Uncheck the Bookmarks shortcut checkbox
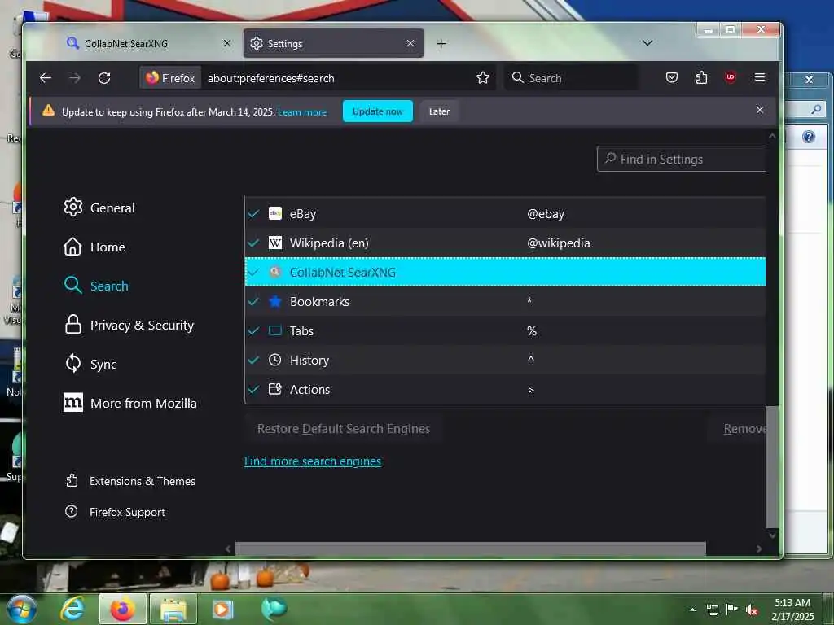This screenshot has height=625, width=834. coord(254,301)
